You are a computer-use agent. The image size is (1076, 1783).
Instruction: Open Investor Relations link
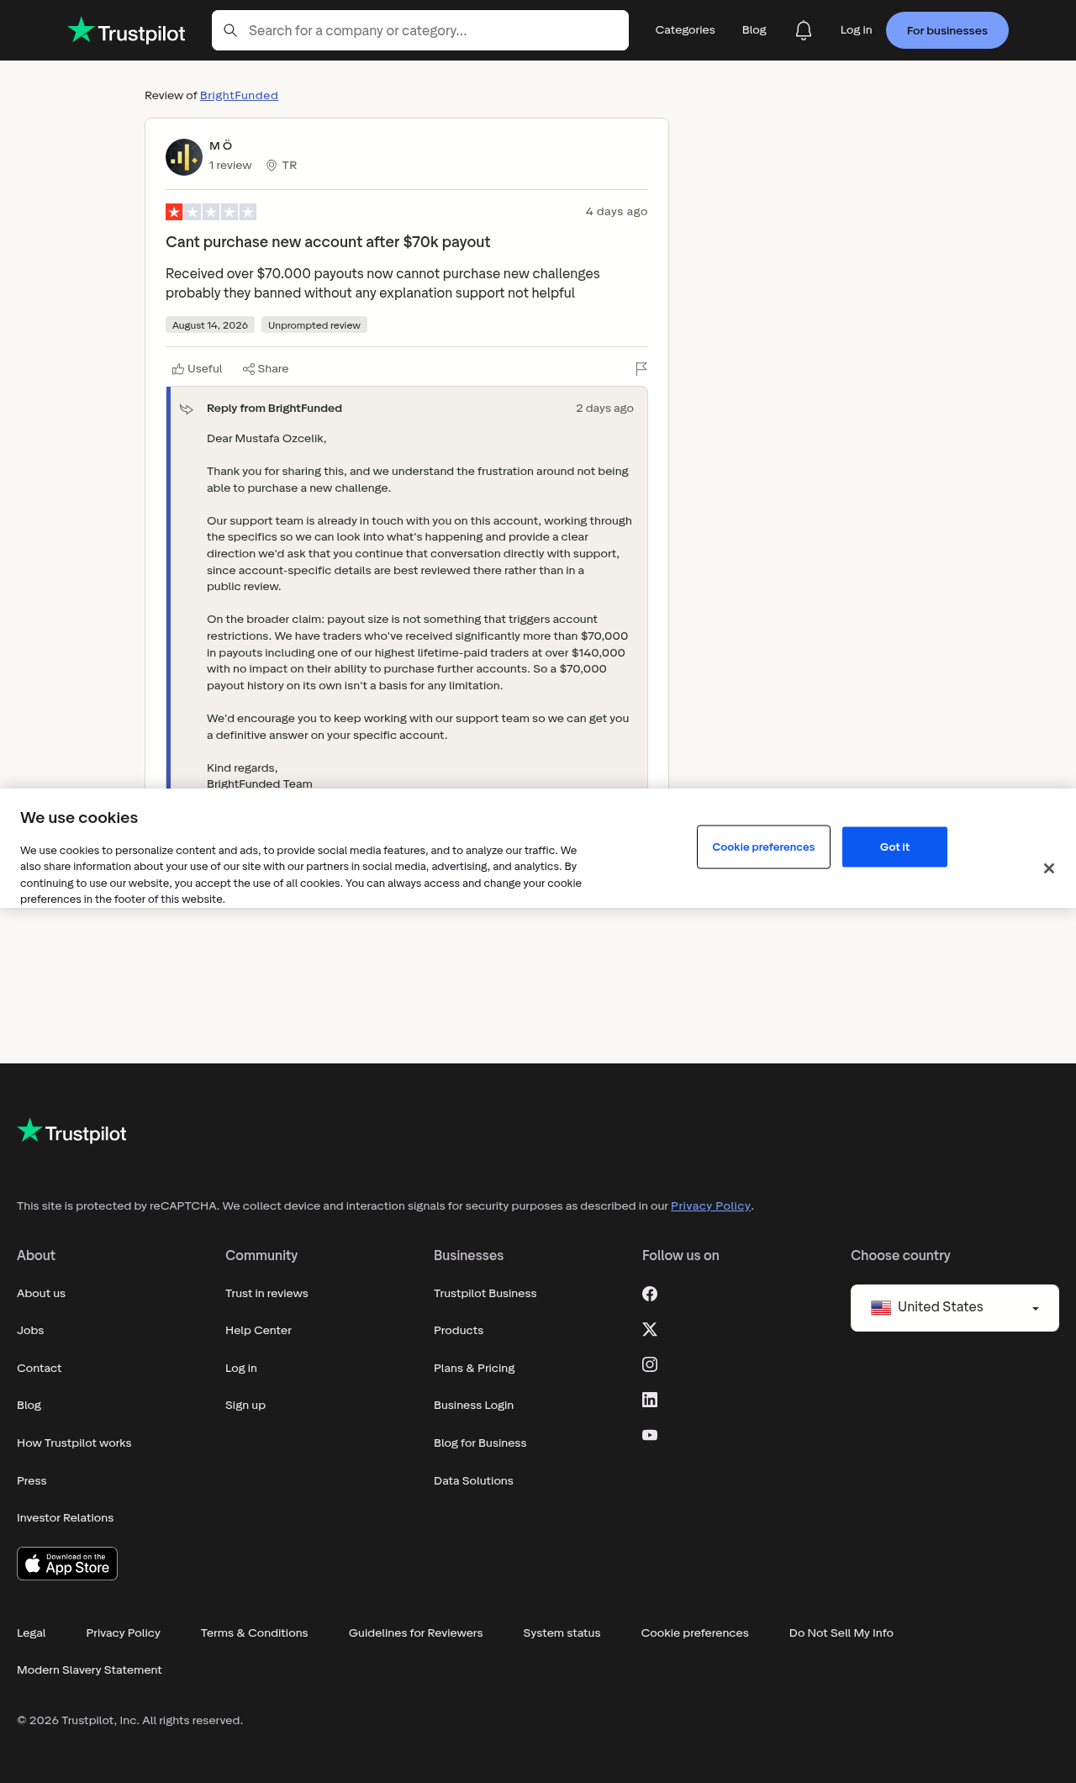pyautogui.click(x=66, y=1518)
